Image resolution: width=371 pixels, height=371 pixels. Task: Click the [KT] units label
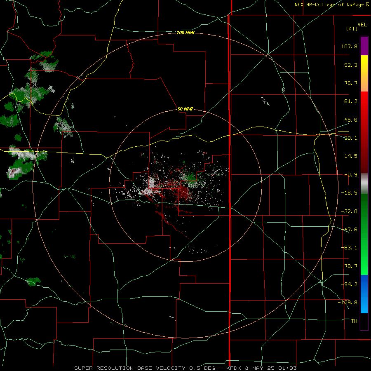(x=352, y=28)
